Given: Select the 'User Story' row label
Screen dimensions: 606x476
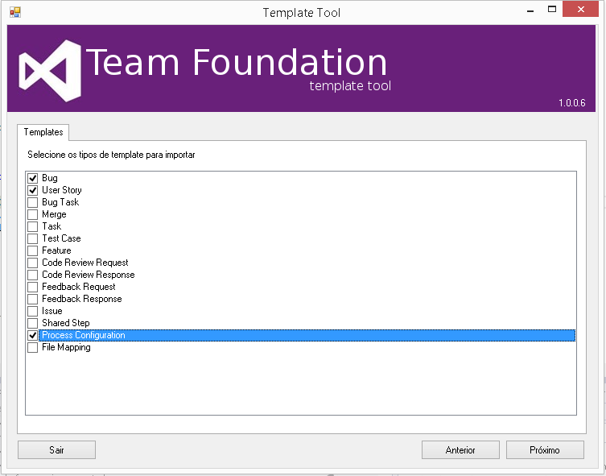Looking at the screenshot, I should point(62,190).
